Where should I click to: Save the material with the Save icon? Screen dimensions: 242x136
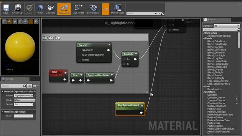tap(6, 9)
